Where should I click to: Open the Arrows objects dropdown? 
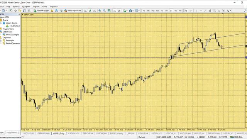click(x=229, y=11)
